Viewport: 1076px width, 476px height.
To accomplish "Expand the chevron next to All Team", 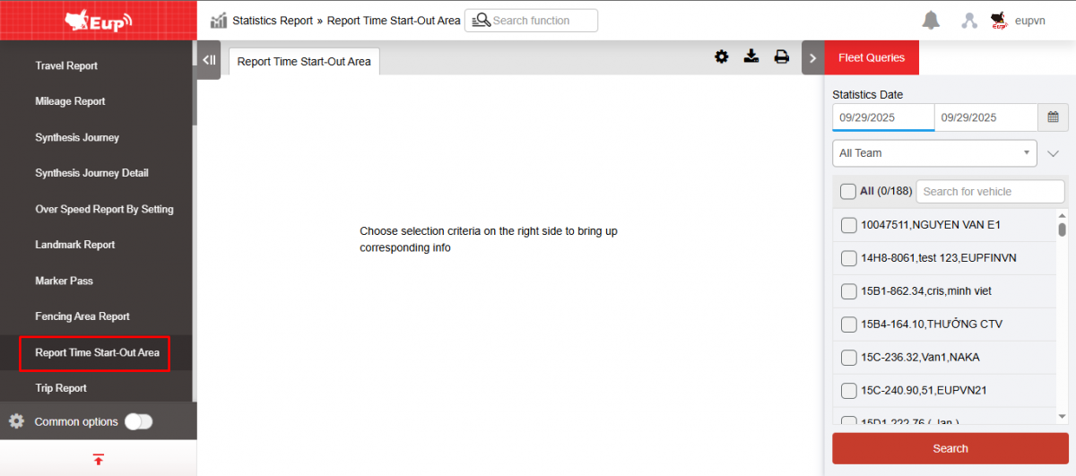I will [x=1054, y=153].
